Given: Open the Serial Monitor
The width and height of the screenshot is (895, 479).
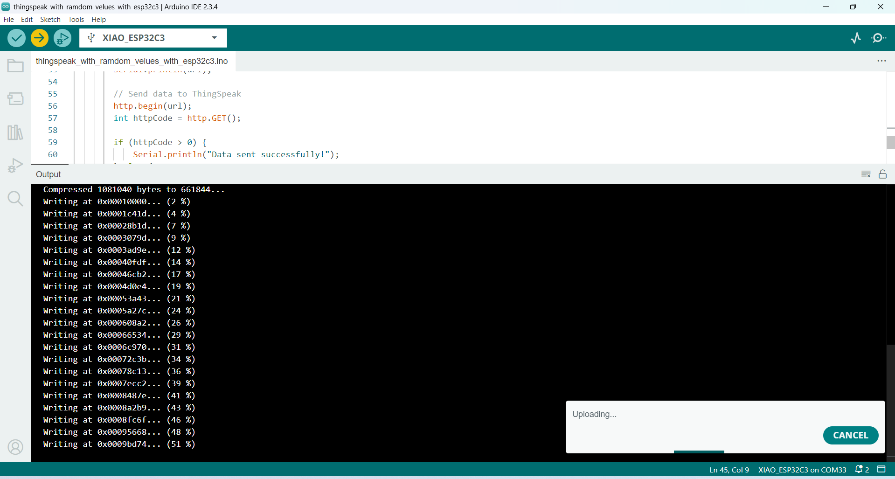Looking at the screenshot, I should 879,38.
